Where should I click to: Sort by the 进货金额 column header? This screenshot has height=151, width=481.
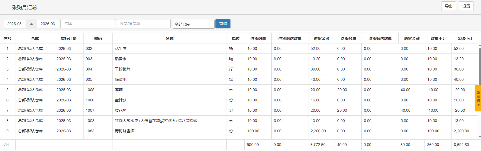point(322,38)
